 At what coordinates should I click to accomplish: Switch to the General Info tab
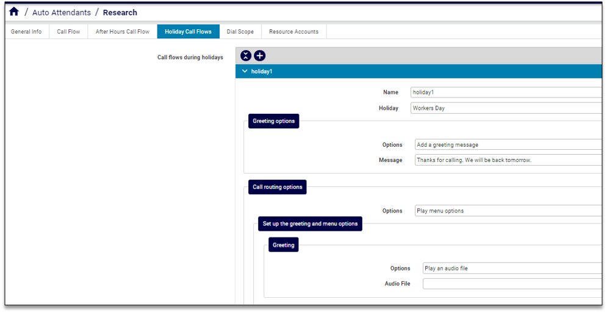tap(26, 32)
